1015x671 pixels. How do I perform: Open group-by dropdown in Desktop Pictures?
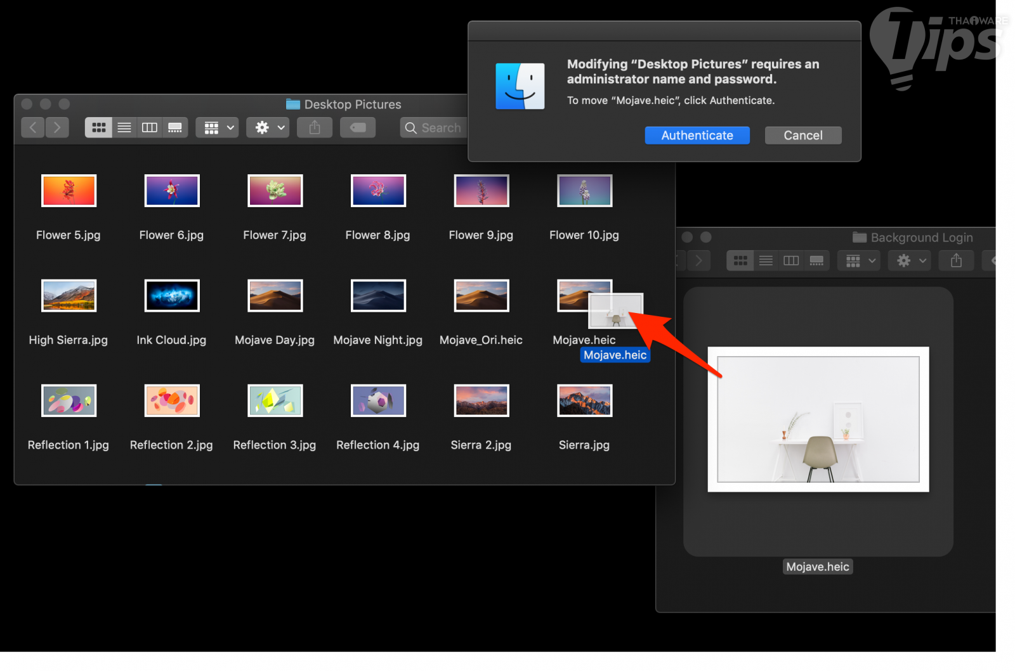tap(218, 127)
